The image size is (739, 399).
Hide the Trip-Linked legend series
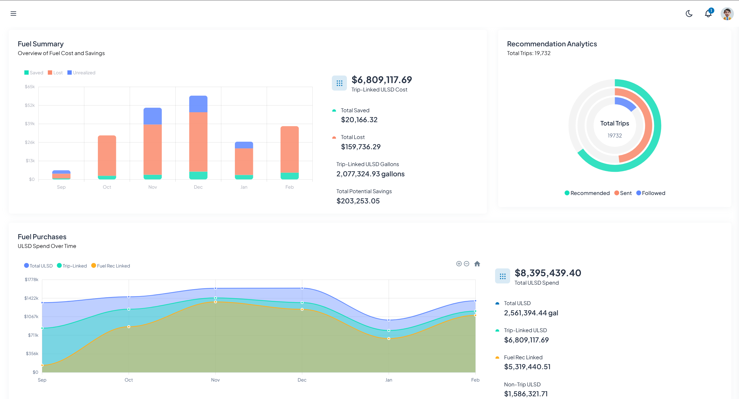click(x=72, y=266)
